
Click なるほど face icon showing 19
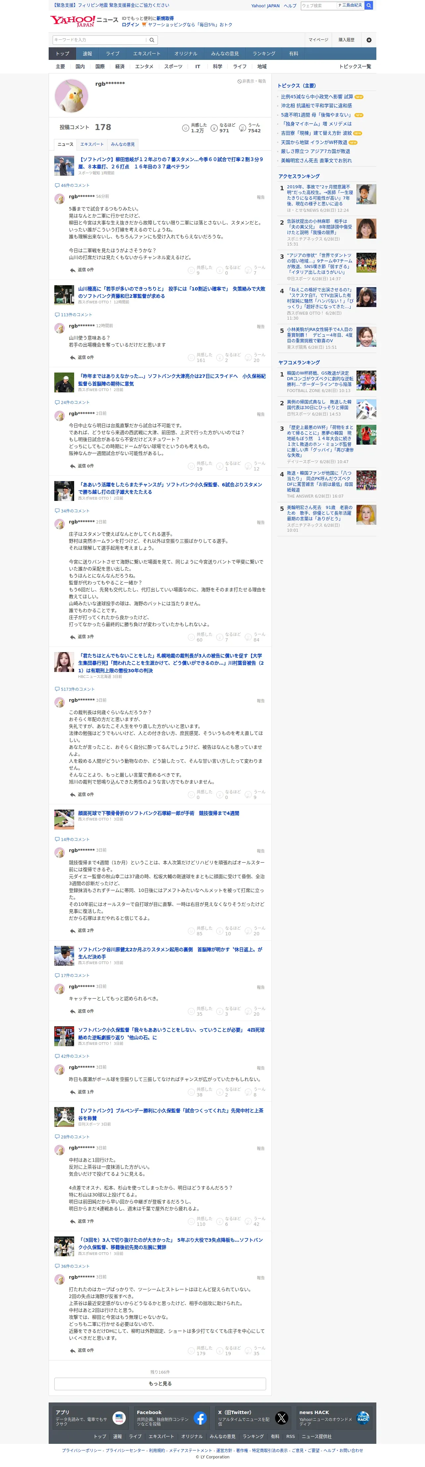(220, 1351)
